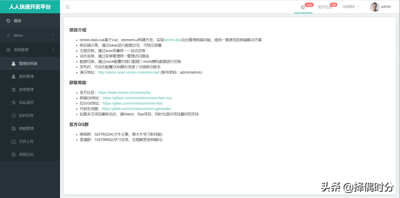This screenshot has height=198, width=400.
Task: Click the home icon beside 首页
Action: point(8,21)
